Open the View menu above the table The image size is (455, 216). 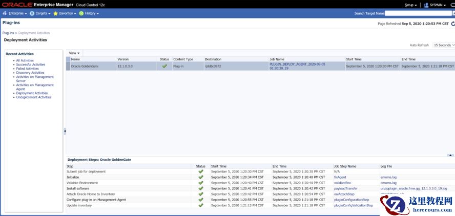tap(74, 53)
